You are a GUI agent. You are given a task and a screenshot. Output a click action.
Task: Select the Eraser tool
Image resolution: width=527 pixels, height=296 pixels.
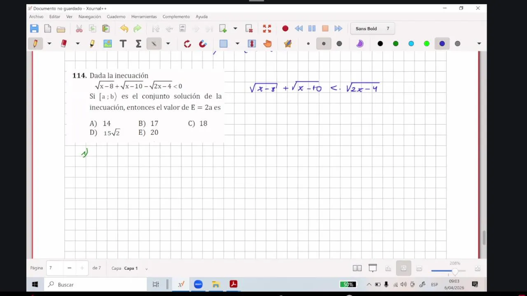64,44
